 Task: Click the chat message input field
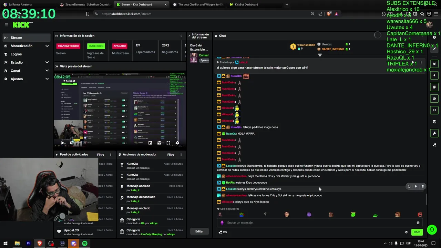click(320, 223)
